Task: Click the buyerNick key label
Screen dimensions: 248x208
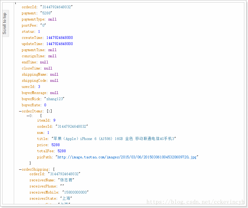Action: click(x=31, y=99)
